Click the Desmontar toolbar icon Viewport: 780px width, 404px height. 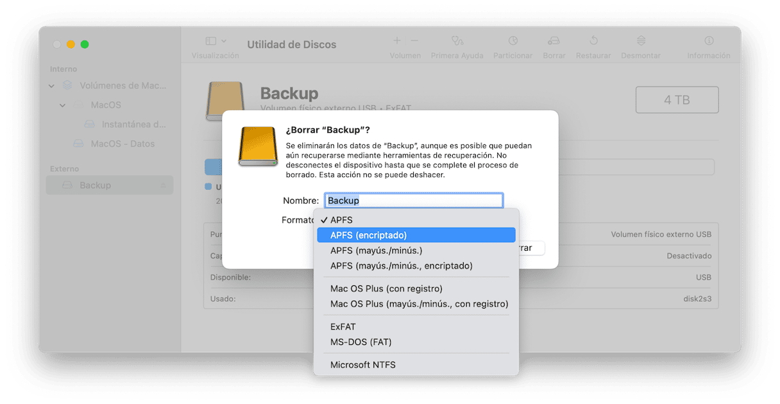tap(640, 41)
